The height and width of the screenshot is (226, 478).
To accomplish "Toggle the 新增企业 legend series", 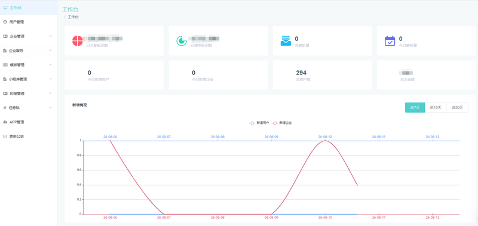I will click(x=282, y=123).
